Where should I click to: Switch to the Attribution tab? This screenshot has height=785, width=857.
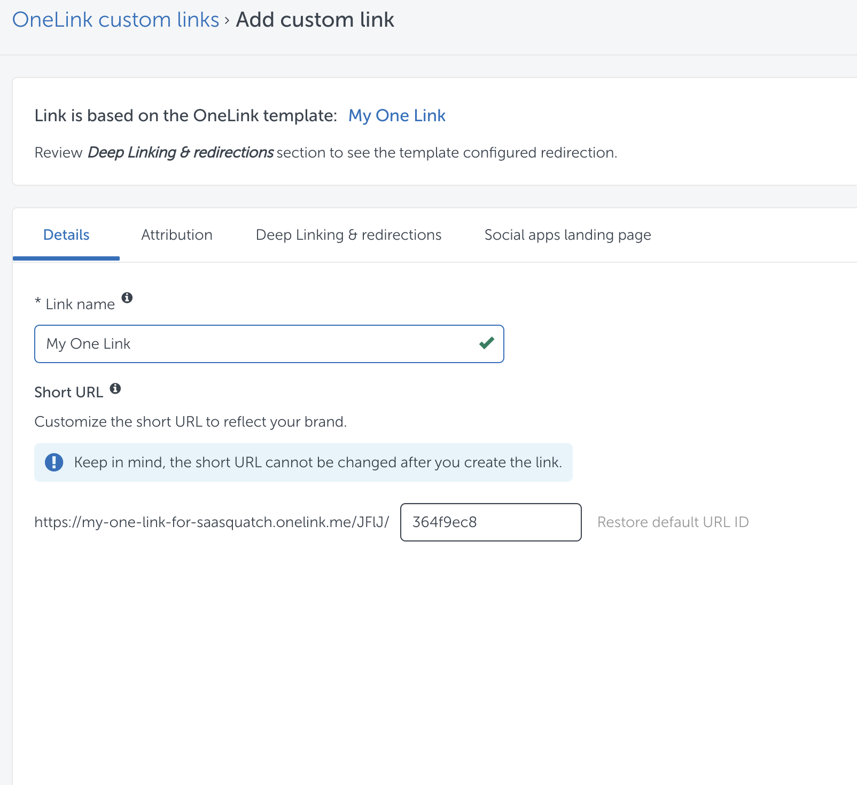click(x=176, y=235)
